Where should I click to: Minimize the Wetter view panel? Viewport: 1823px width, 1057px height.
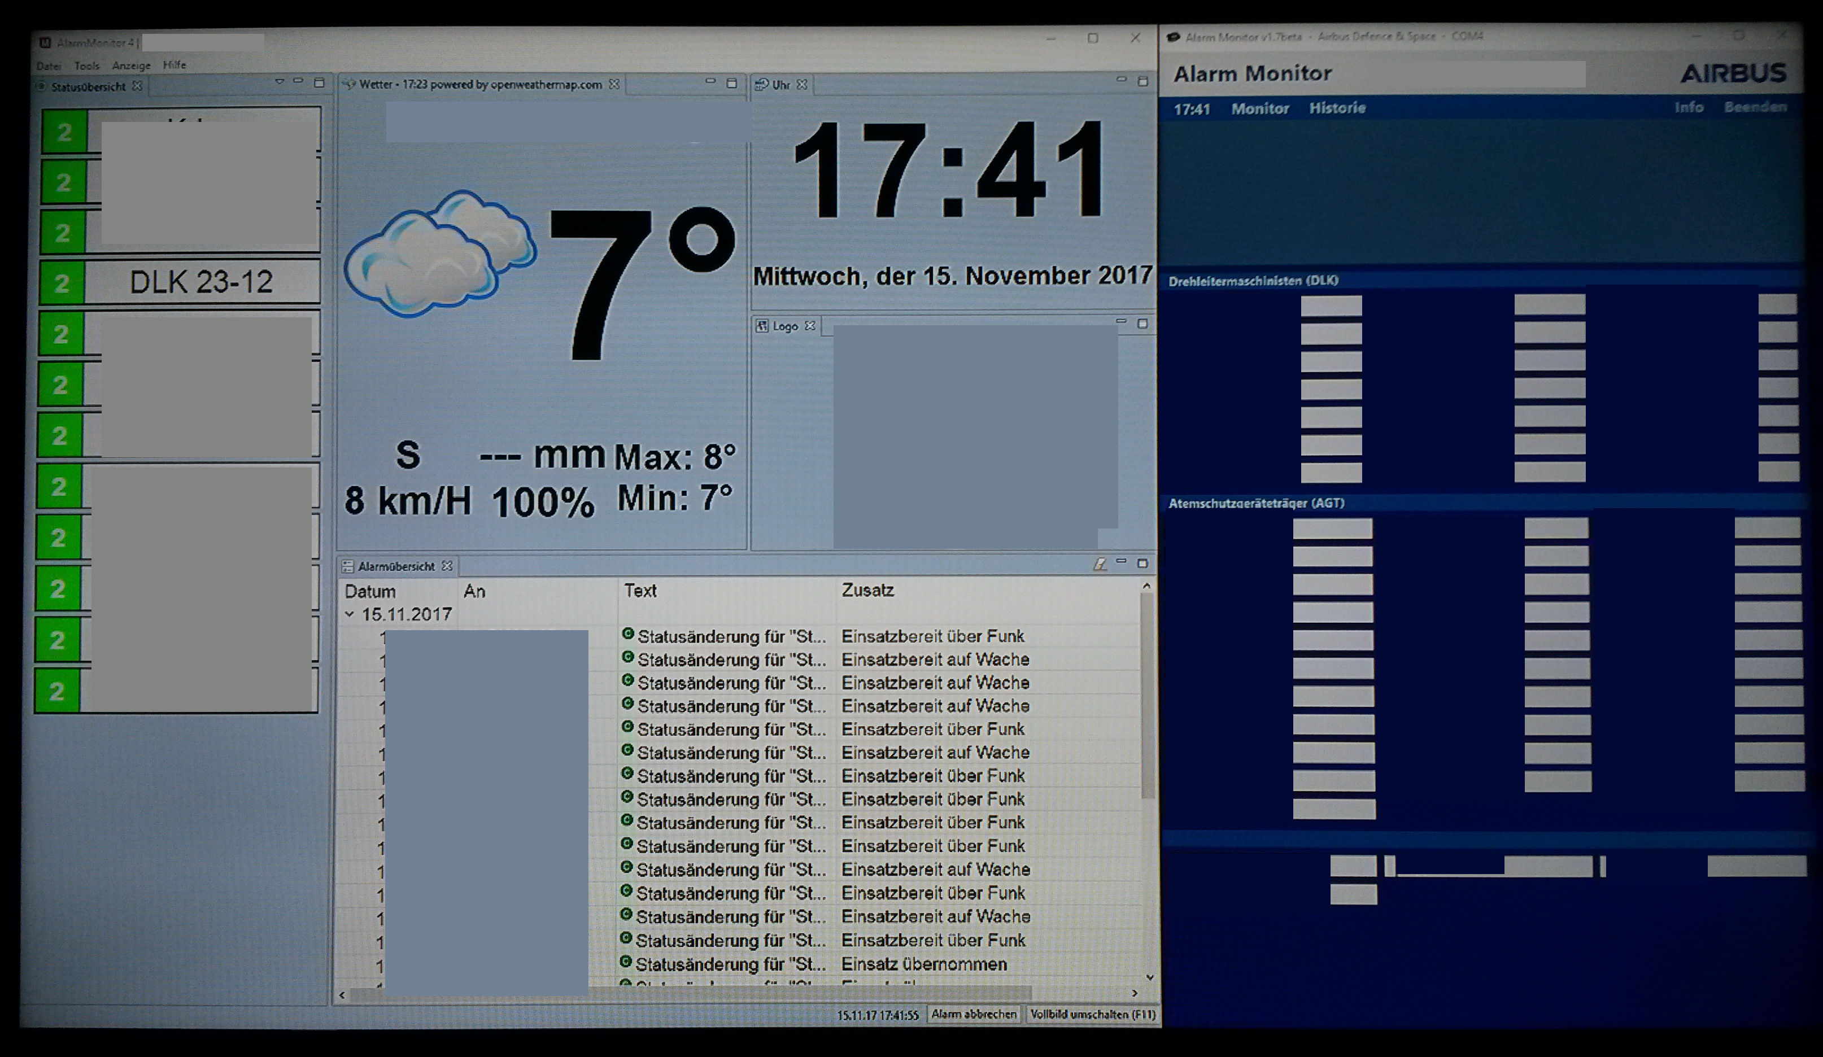click(710, 82)
